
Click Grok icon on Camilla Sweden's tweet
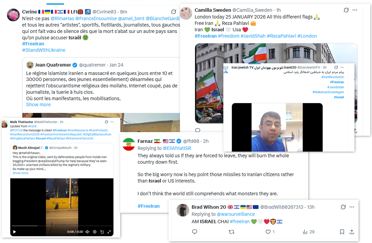(x=346, y=10)
